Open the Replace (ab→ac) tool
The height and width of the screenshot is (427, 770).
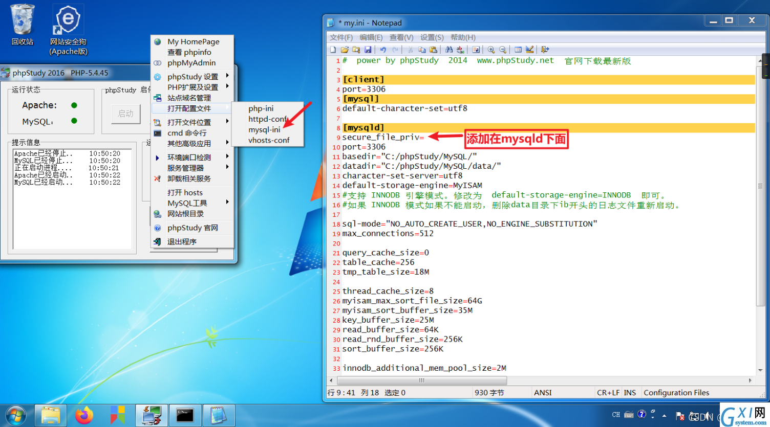[460, 50]
